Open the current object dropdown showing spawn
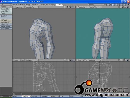 pos(97,5)
